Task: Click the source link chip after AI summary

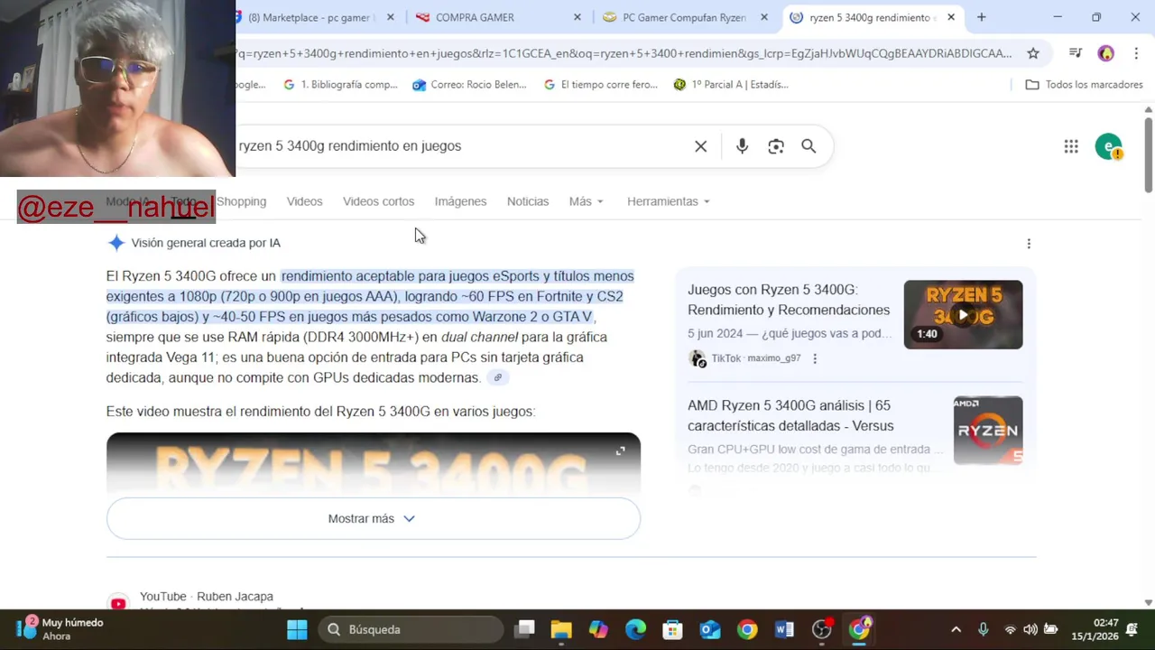Action: pyautogui.click(x=497, y=378)
